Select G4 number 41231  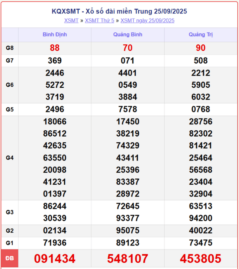click(x=54, y=182)
